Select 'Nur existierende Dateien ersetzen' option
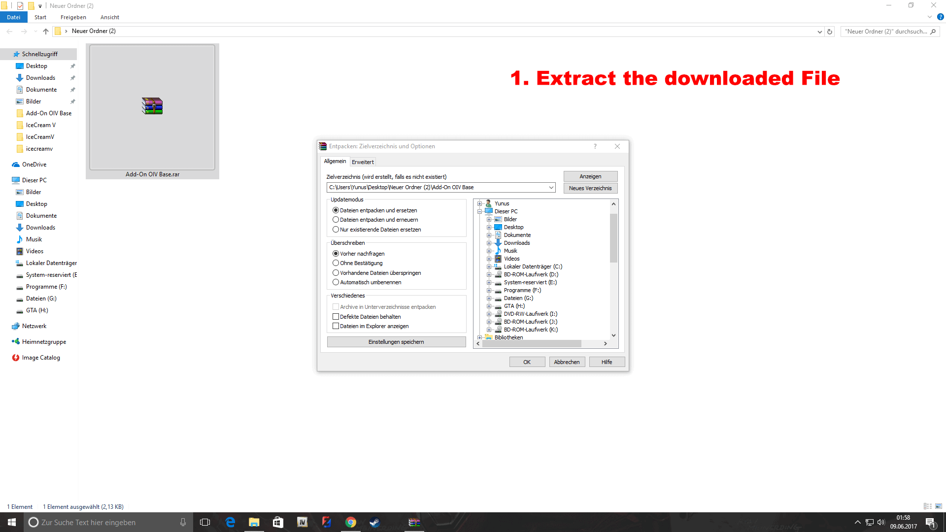Image resolution: width=946 pixels, height=532 pixels. [336, 230]
